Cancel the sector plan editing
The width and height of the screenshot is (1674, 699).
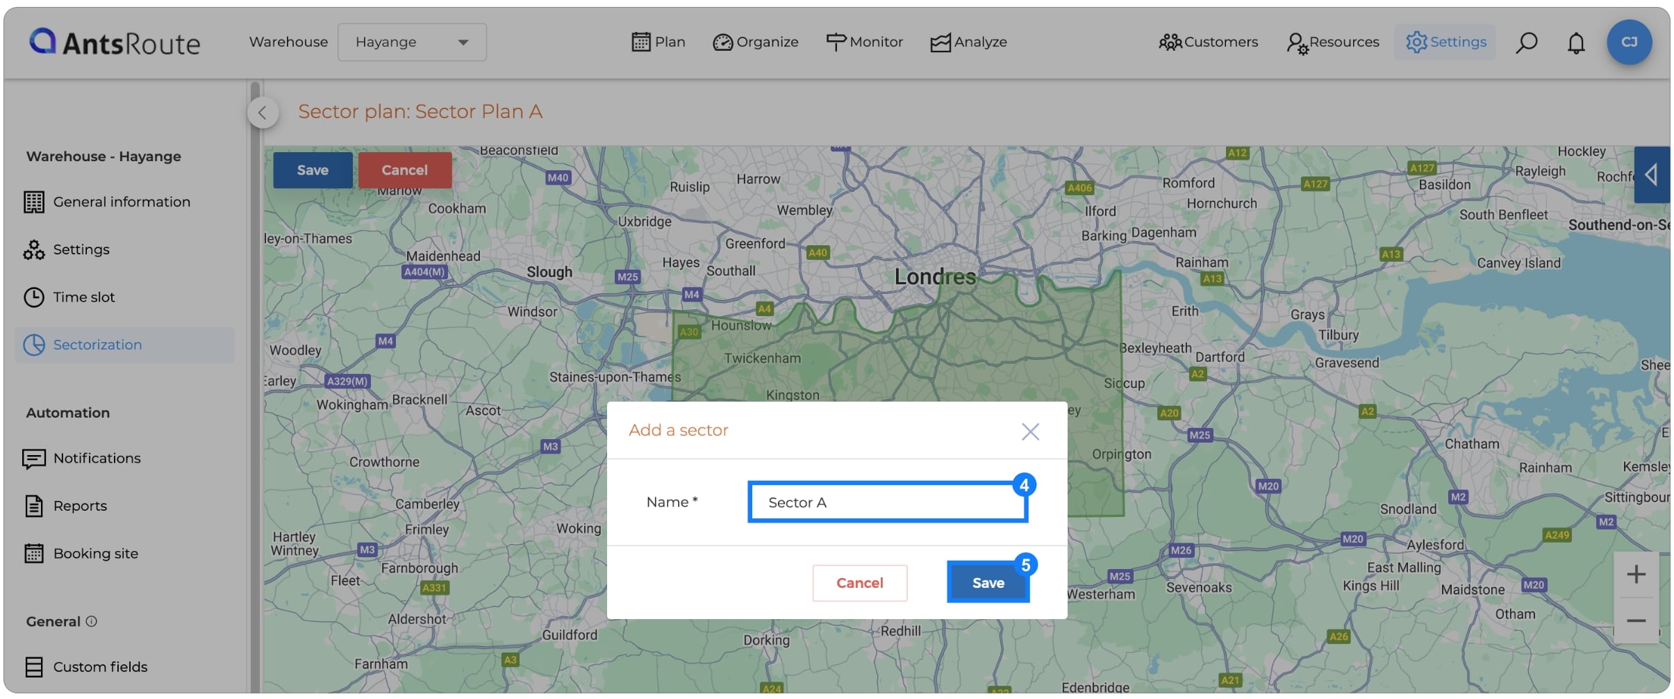405,170
